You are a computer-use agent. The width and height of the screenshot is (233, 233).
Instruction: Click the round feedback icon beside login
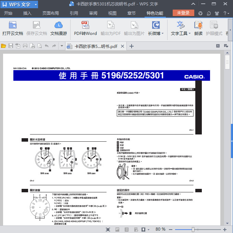pyautogui.click(x=200, y=14)
